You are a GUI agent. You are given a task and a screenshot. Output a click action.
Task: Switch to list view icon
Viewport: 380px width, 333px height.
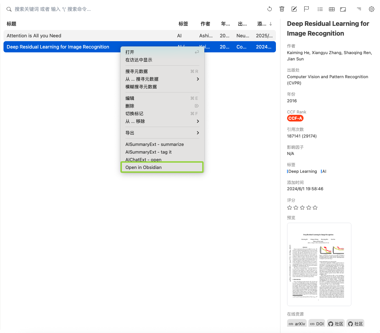tap(320, 9)
